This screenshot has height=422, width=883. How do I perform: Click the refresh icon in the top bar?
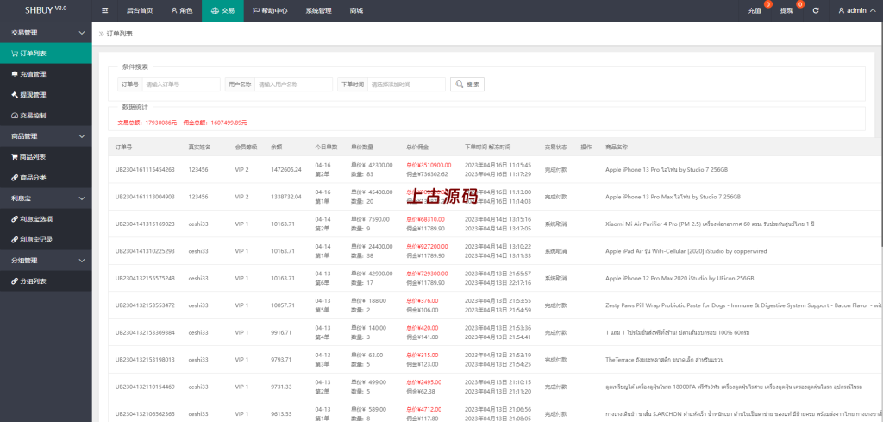point(816,10)
